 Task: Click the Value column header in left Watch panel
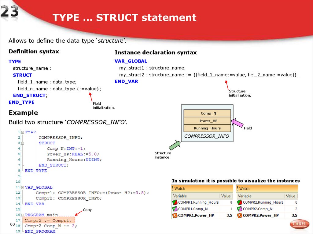point(226,195)
